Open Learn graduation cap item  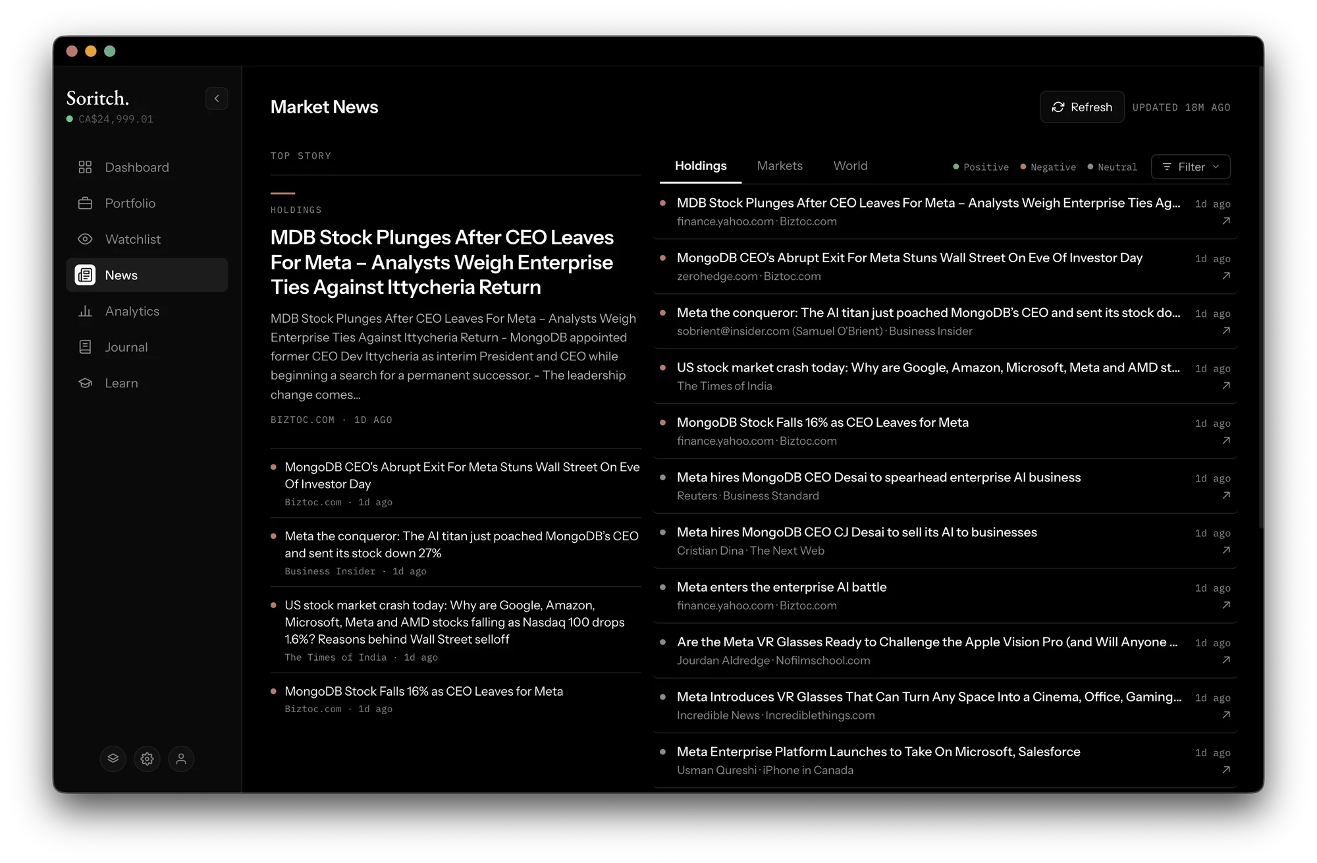147,383
